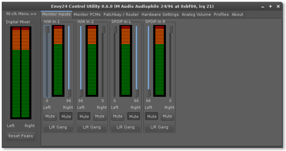Toggle Left Mute for H/W In 1
The height and width of the screenshot is (151, 286).
[x=50, y=116]
